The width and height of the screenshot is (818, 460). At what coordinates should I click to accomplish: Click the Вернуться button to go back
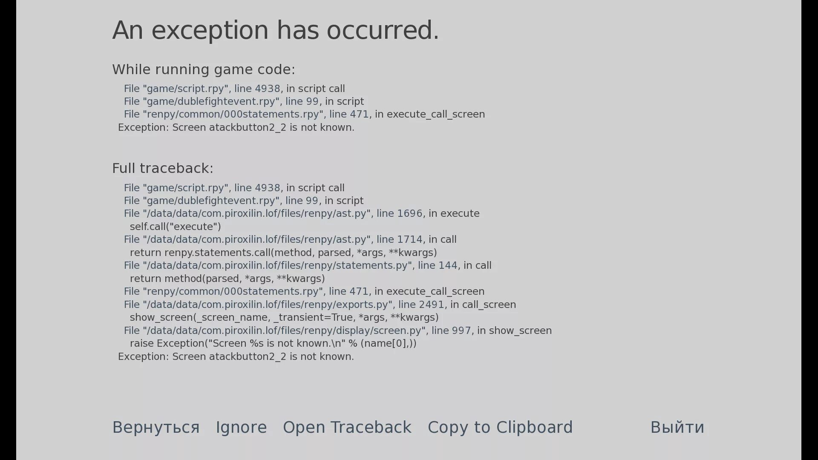click(156, 427)
